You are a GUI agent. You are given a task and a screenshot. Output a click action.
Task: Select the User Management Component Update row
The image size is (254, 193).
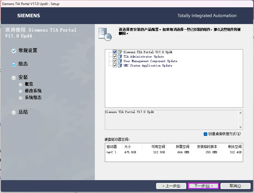pos(150,61)
